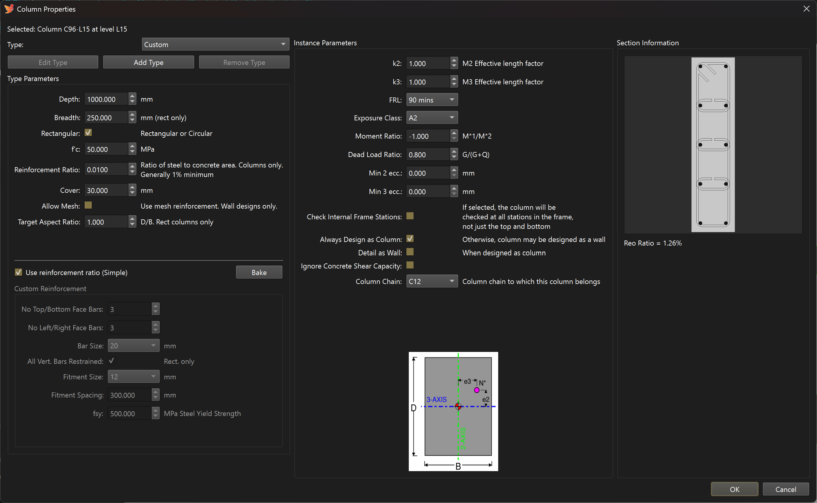Image resolution: width=817 pixels, height=503 pixels.
Task: Click the column section reinforcement preview
Action: (x=713, y=145)
